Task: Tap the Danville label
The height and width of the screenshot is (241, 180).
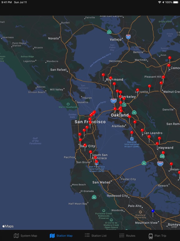Action: coord(168,110)
